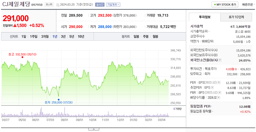Click the 동일업종 등락률 value +0.92%
This screenshot has height=132, width=256.
tap(245, 112)
